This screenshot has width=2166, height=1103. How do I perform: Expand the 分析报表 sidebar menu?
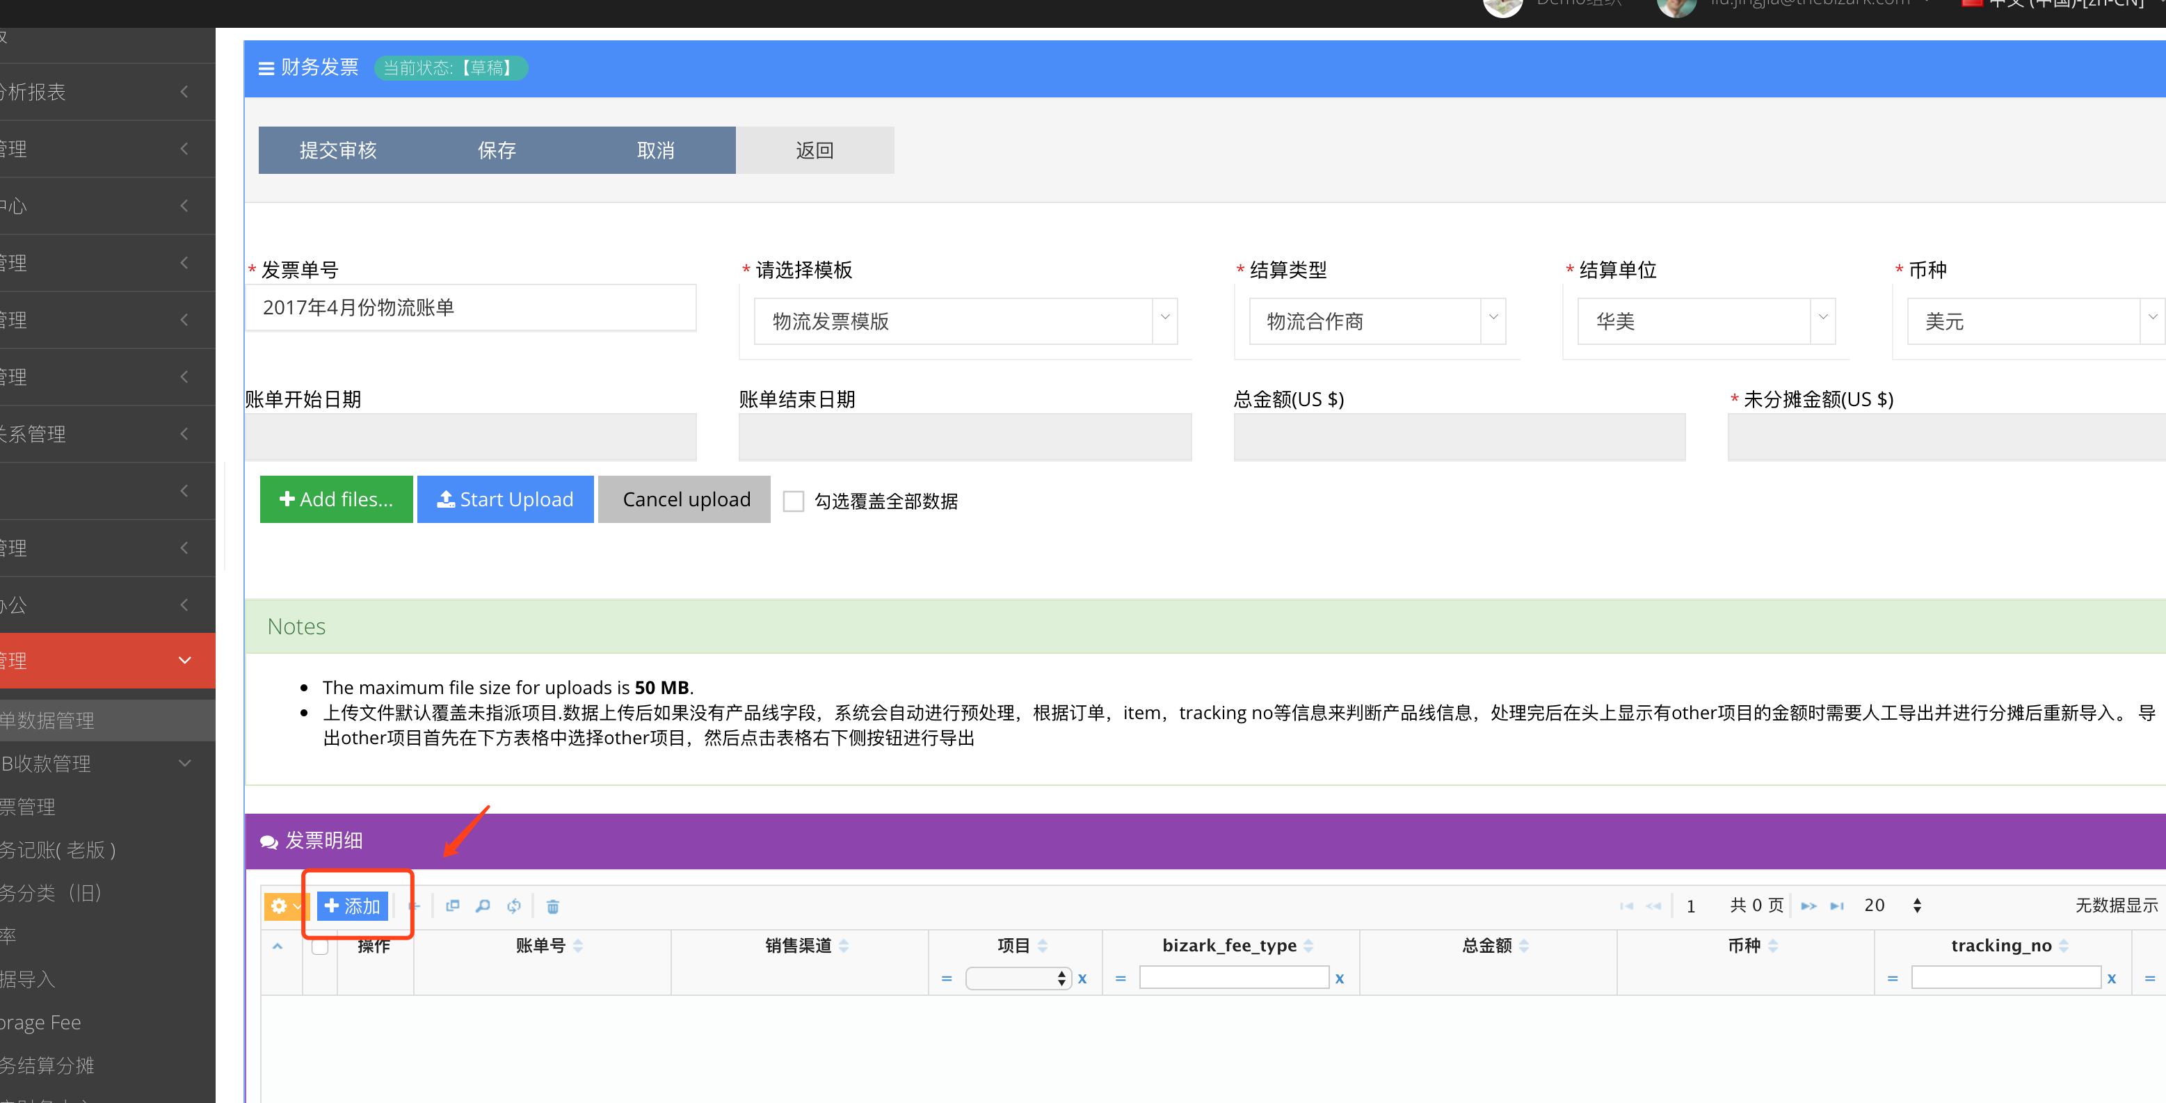pyautogui.click(x=108, y=92)
